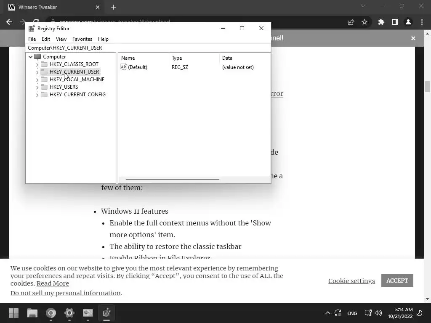Select the HKEY_CLASSES_ROOT key

tap(74, 64)
